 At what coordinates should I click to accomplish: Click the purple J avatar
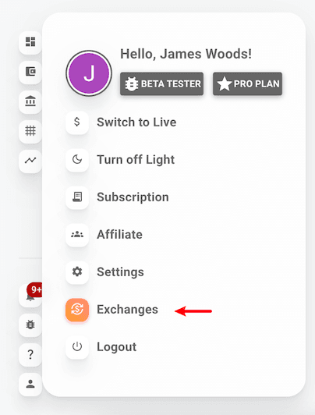tap(89, 73)
